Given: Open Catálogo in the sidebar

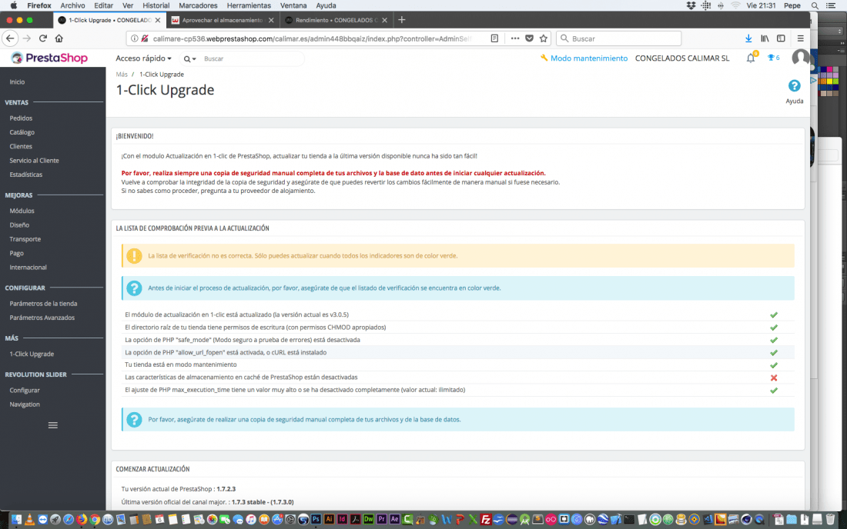Looking at the screenshot, I should pyautogui.click(x=22, y=132).
